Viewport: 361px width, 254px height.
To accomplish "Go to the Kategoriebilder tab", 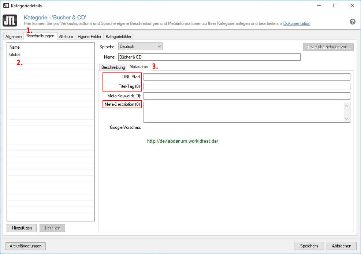I will click(118, 37).
